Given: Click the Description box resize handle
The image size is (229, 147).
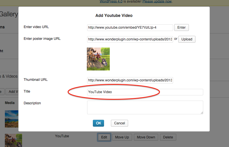Looking at the screenshot, I should pos(201,113).
